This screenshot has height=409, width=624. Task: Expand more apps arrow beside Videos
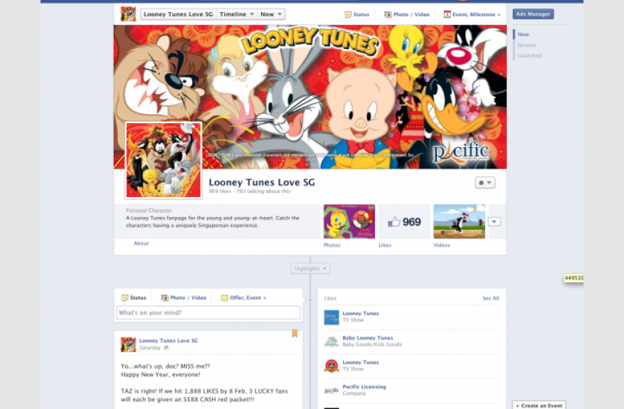(x=494, y=222)
